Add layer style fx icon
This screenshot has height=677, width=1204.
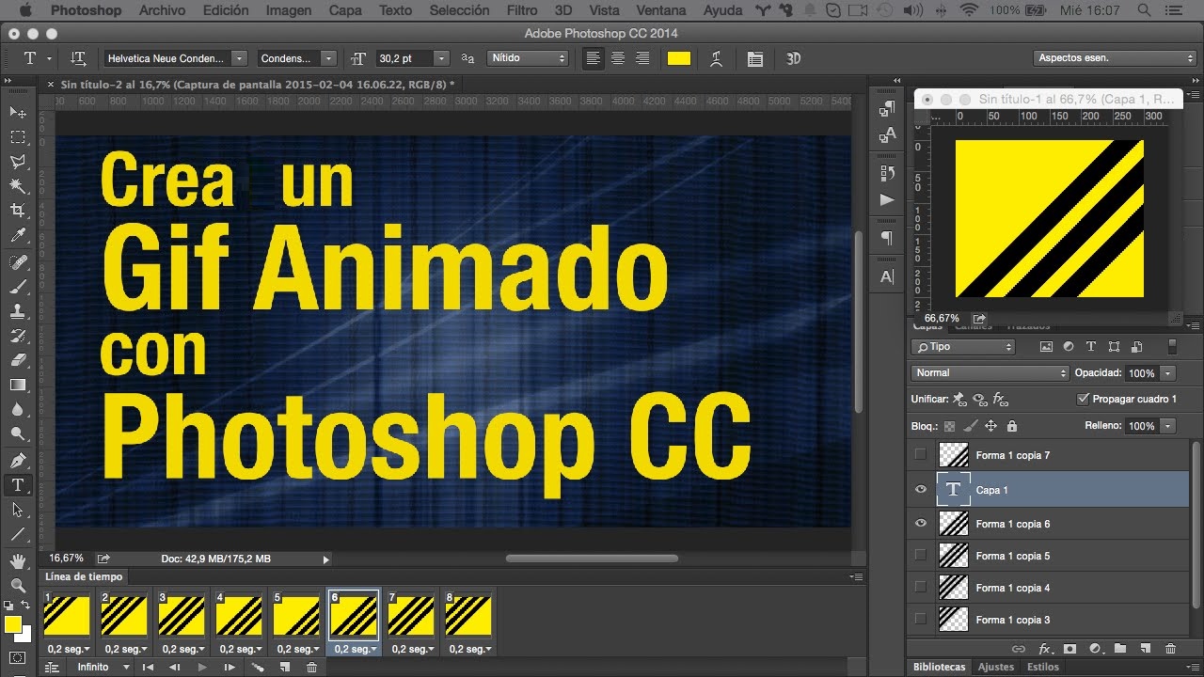coord(1044,649)
